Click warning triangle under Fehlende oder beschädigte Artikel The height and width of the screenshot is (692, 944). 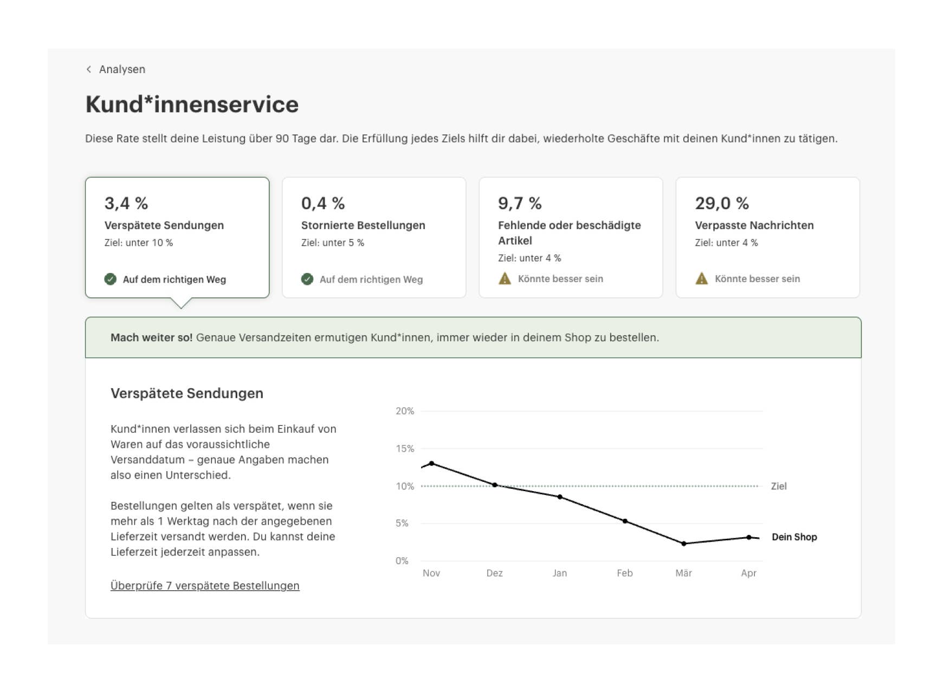point(505,279)
